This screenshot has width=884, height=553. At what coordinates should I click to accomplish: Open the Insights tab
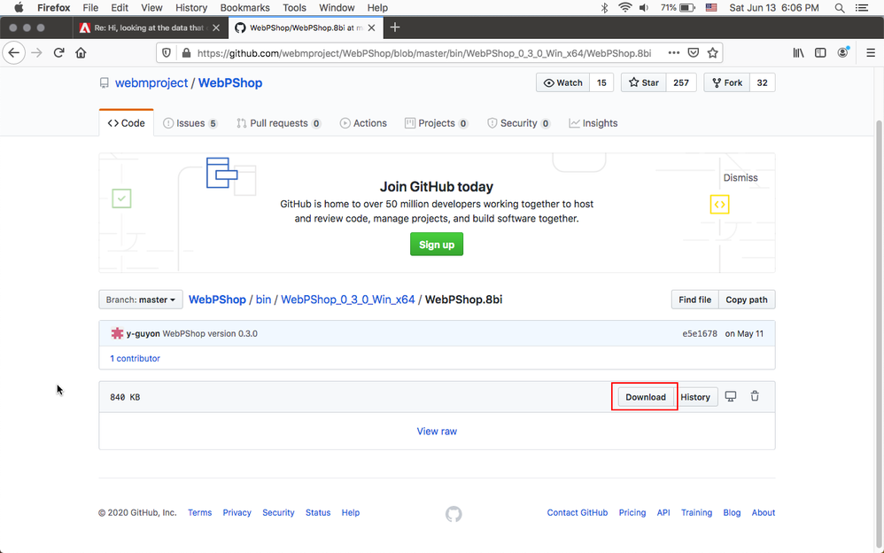(593, 123)
